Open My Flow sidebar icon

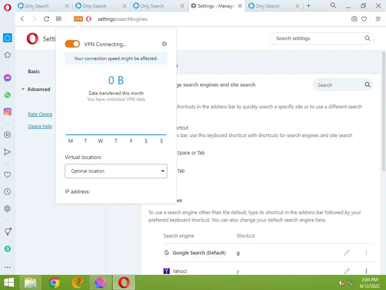8,152
